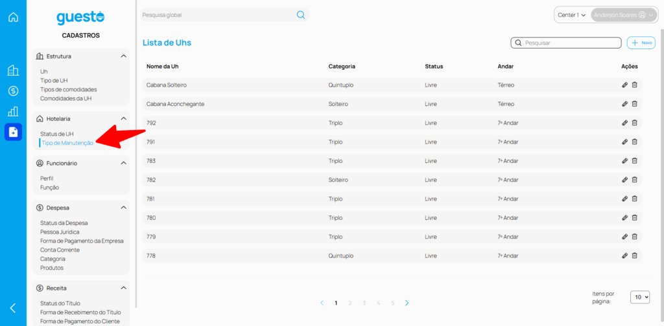664x326 pixels.
Task: Click the next page arrow
Action: tap(407, 303)
